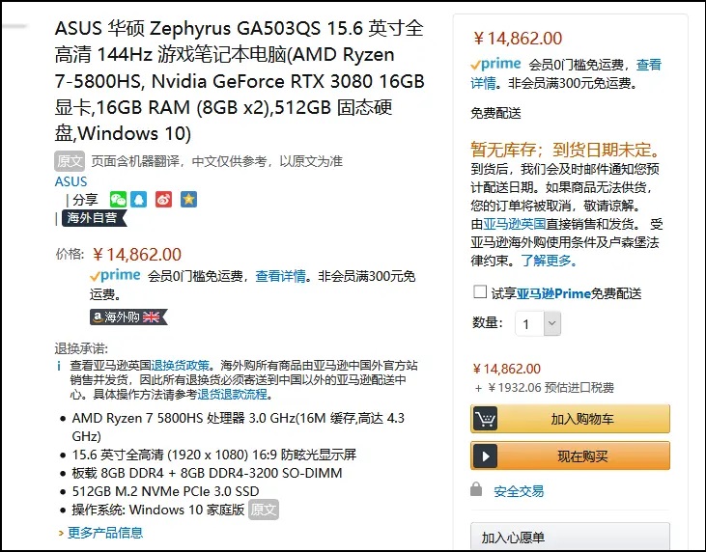Click 现在购买 button

570,455
